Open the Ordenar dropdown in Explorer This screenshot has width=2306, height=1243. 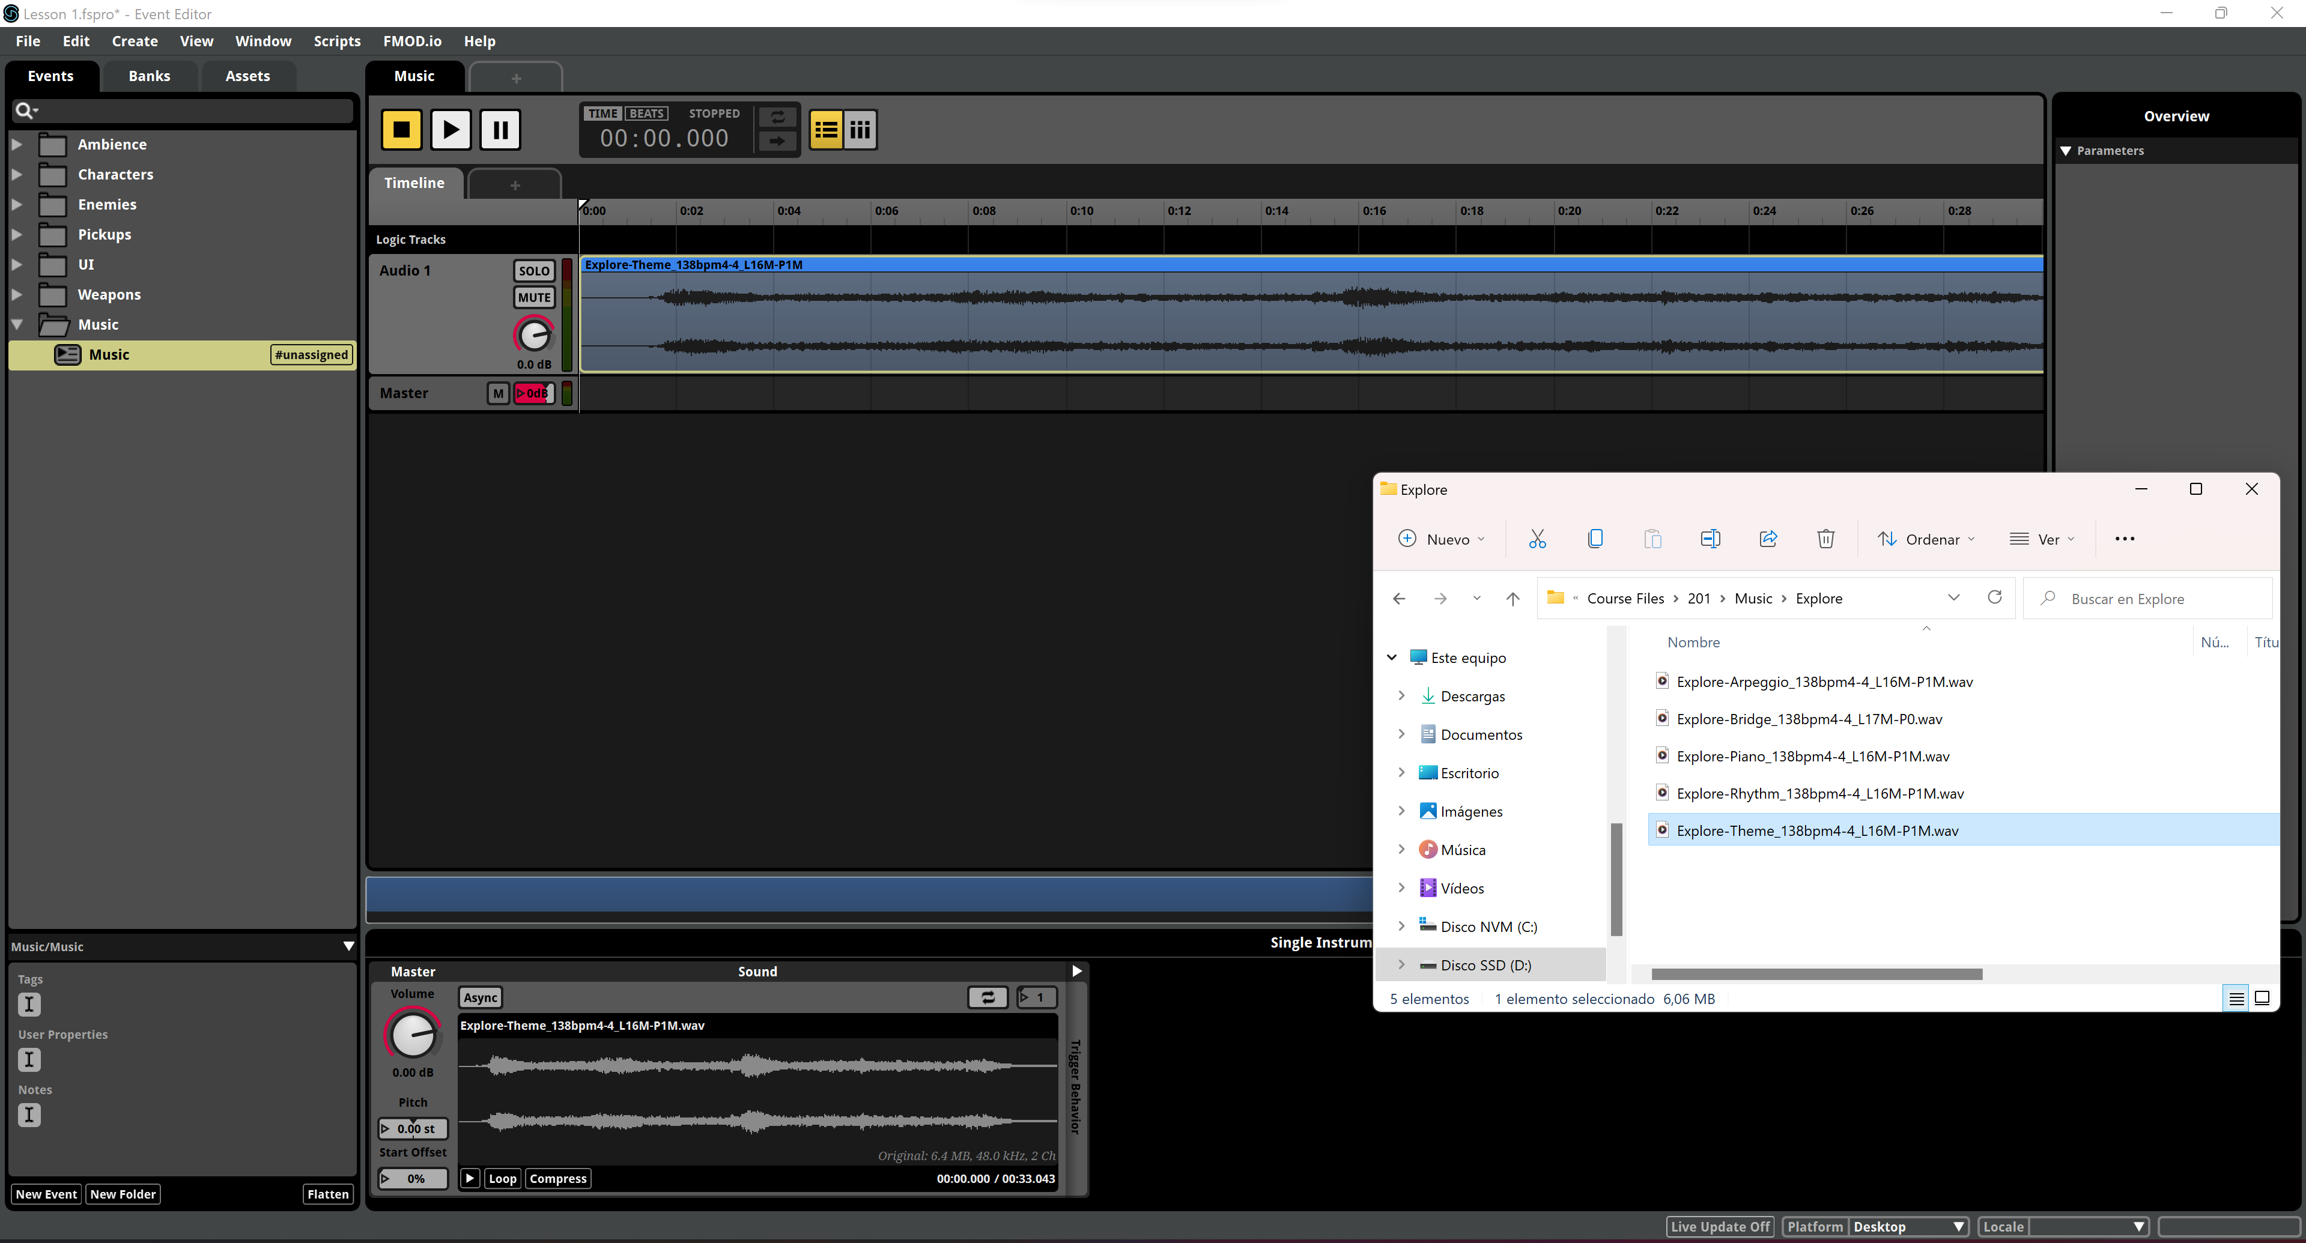(x=1926, y=539)
